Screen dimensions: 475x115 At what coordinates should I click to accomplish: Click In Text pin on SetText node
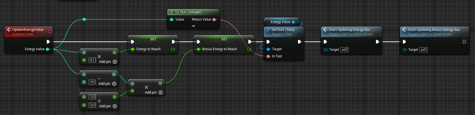tap(269, 56)
